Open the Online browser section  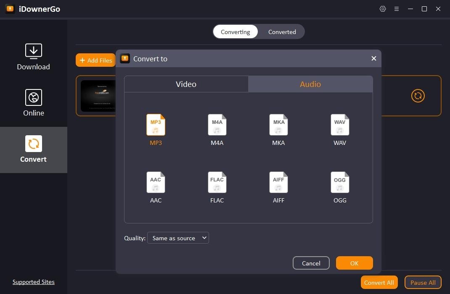coord(33,103)
